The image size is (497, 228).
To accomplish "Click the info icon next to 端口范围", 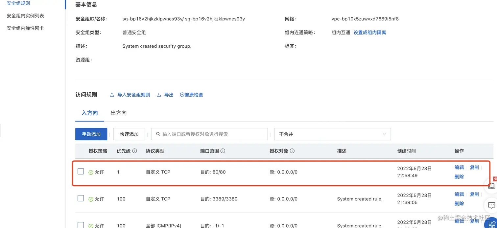I will 223,151.
